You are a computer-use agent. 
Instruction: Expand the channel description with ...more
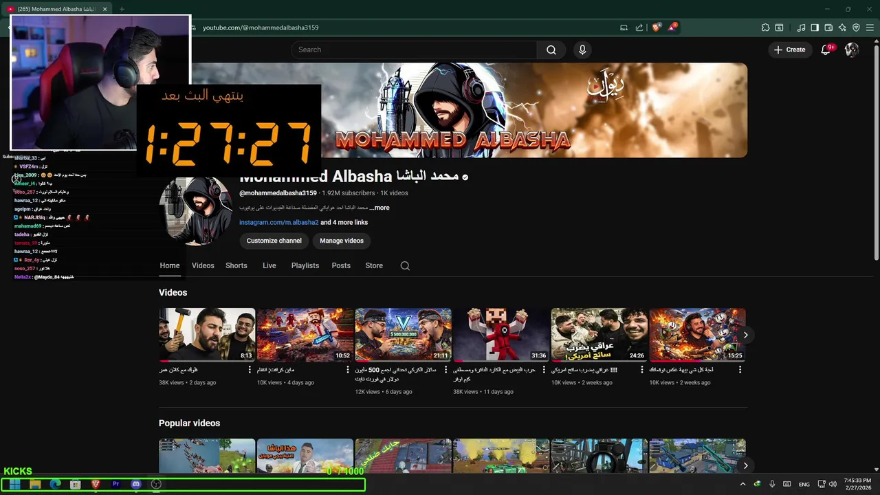pyautogui.click(x=379, y=208)
